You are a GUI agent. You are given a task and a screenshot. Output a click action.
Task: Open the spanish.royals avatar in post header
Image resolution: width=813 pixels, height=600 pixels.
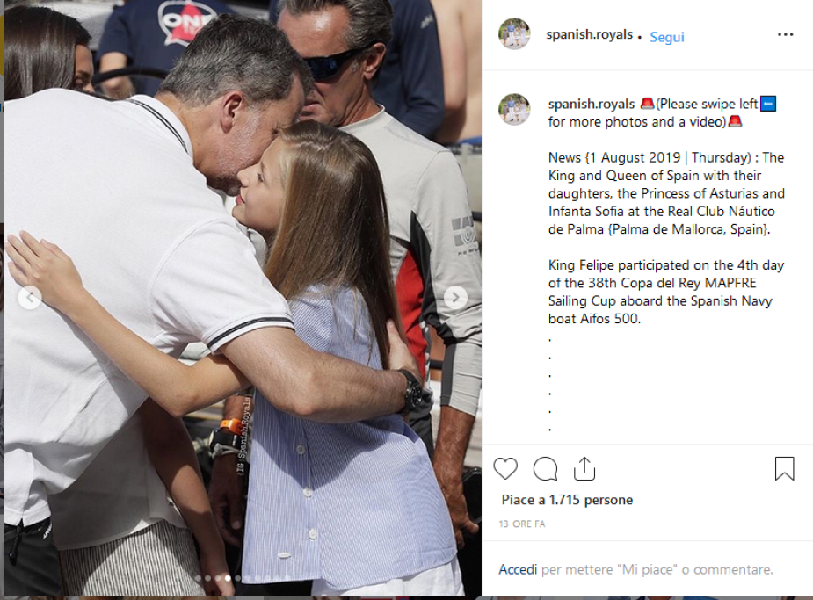point(514,33)
